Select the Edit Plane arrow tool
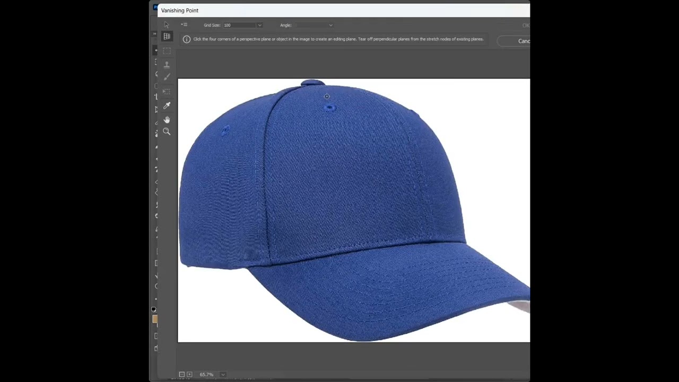 pos(167,25)
